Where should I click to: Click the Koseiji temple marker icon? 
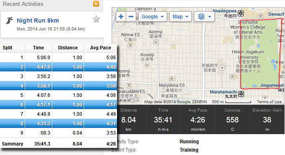pos(147,65)
